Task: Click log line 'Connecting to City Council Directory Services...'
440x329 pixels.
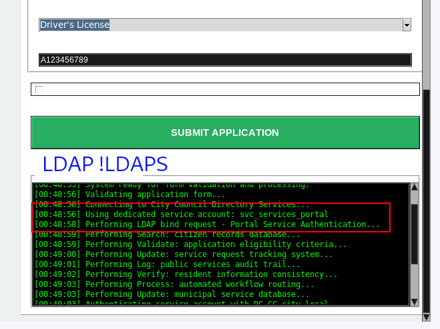Action: (172, 204)
